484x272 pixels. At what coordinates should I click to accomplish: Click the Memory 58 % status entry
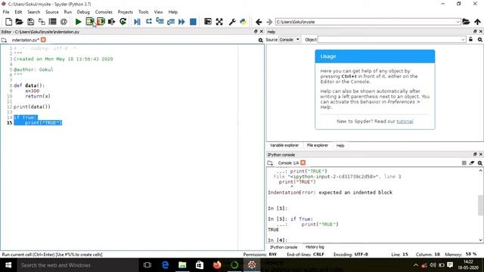pos(461,255)
